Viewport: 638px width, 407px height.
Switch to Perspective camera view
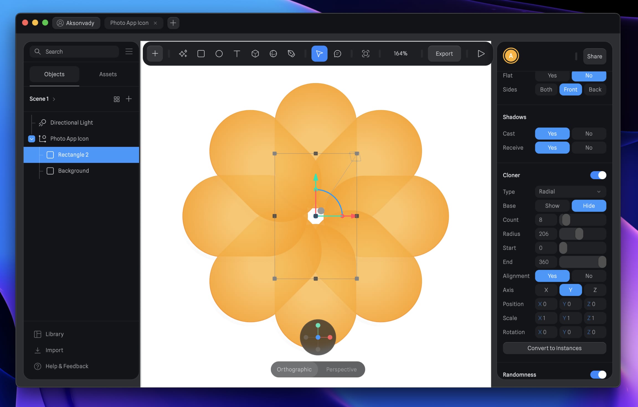341,369
